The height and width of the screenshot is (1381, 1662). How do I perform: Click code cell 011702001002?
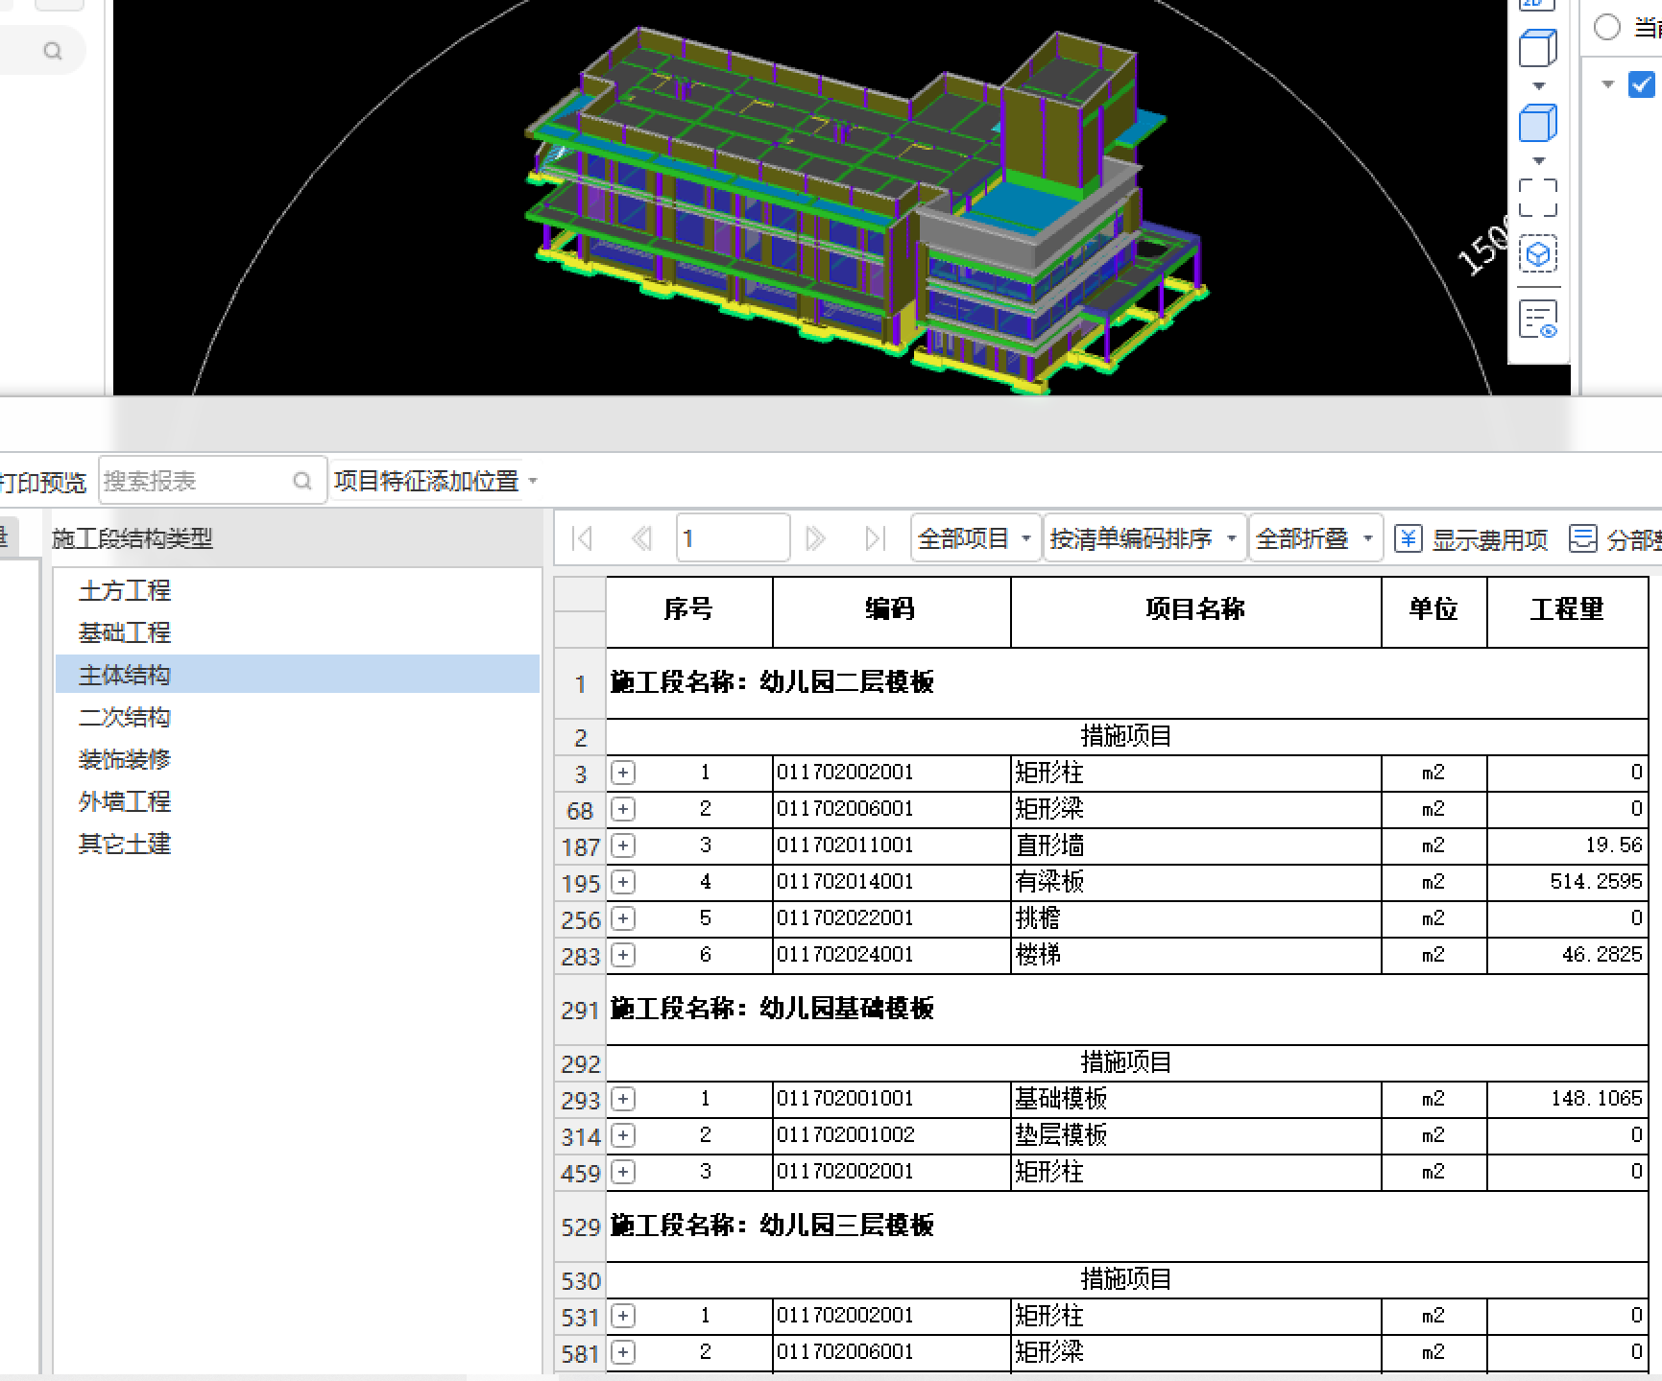891,1135
